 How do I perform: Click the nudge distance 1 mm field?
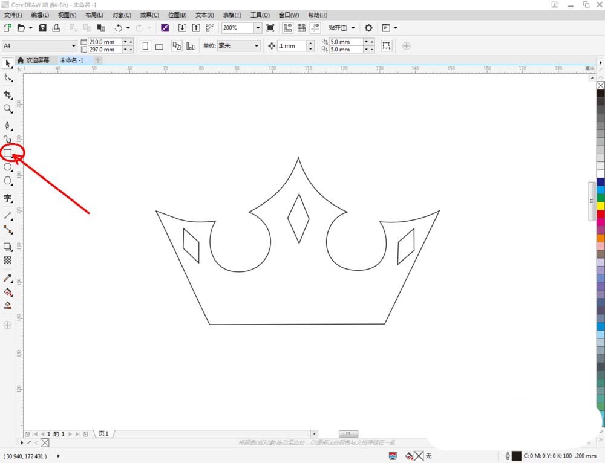pos(292,46)
